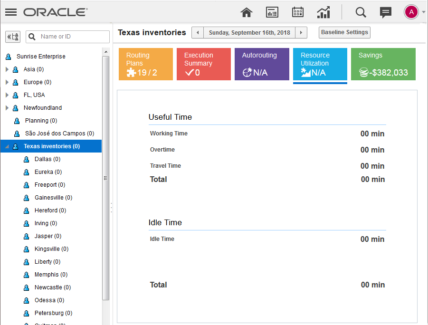Open global search magnifier in header
Screen dimensions: 428x325
pos(361,12)
